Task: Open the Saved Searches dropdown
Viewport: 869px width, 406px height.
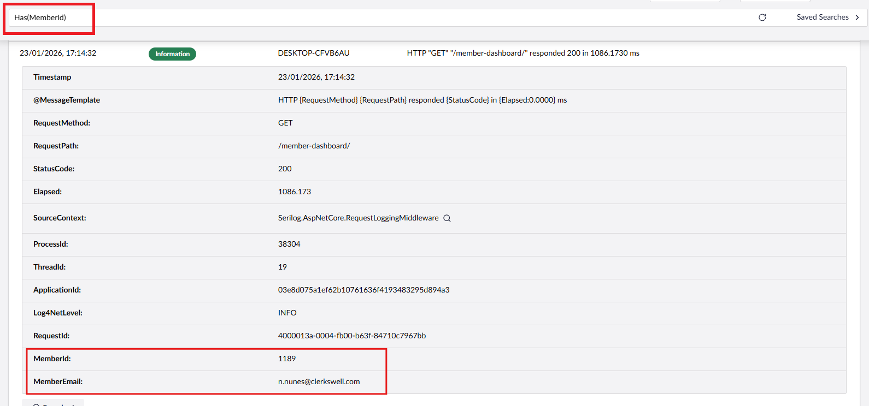Action: coord(822,17)
